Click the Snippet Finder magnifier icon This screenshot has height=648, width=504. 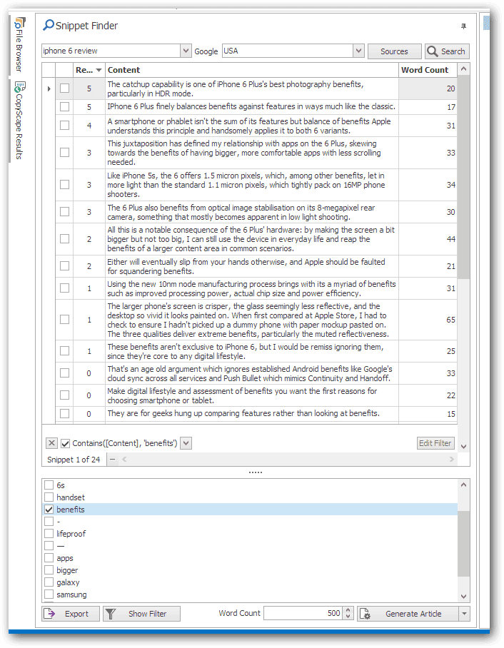[x=49, y=25]
